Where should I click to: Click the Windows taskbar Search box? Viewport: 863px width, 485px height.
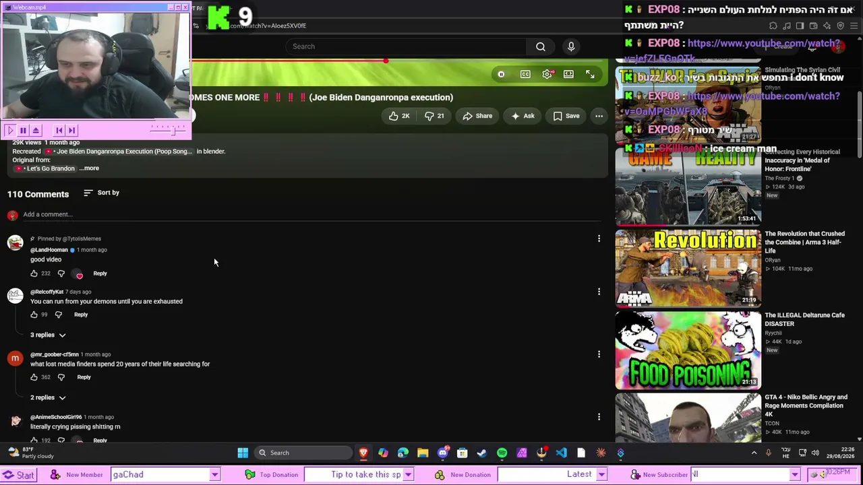tap(302, 453)
